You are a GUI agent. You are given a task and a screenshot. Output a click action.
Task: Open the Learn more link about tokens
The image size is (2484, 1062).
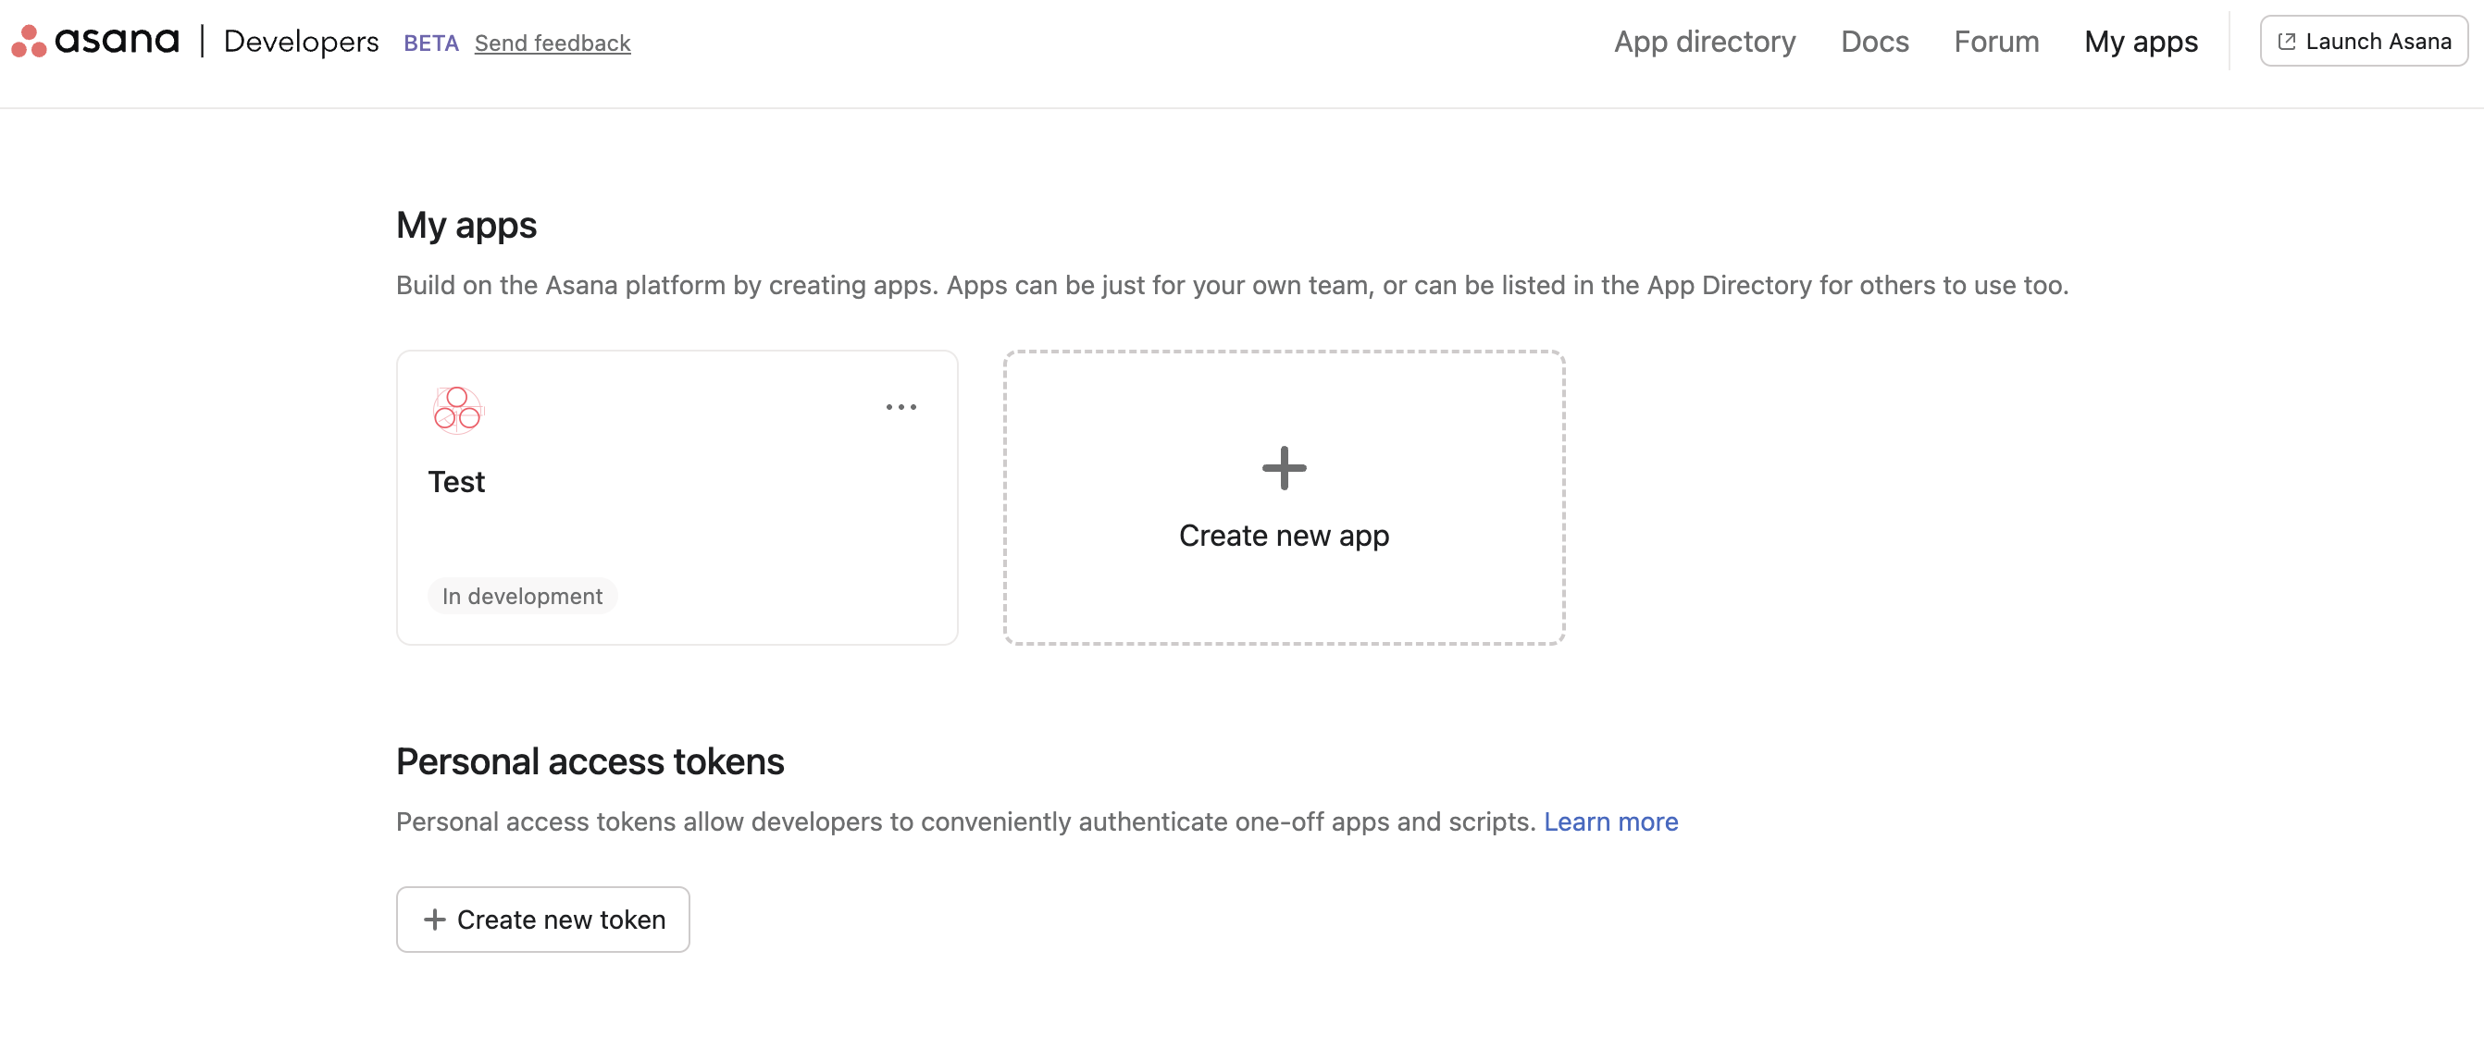(1610, 821)
